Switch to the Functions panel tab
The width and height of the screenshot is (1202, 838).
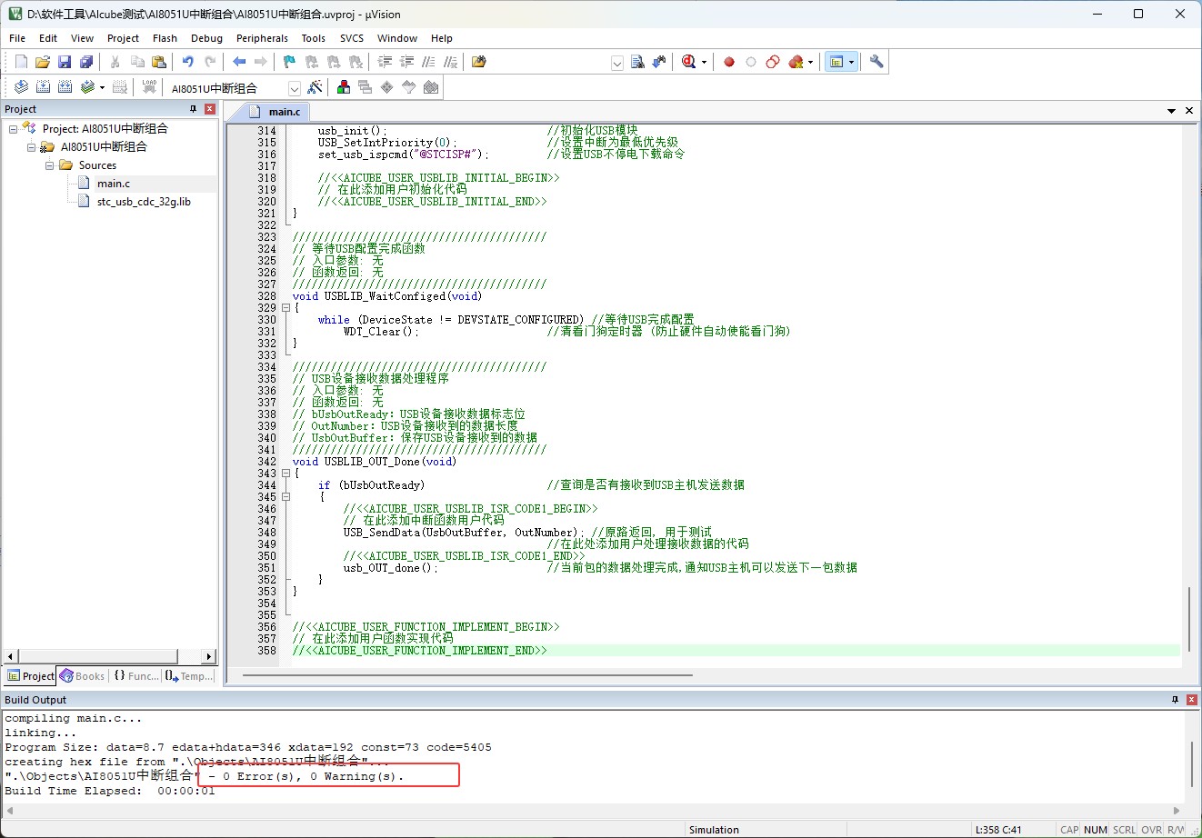coord(135,676)
